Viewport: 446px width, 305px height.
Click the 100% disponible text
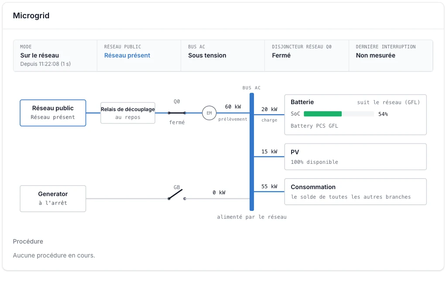pyautogui.click(x=314, y=162)
